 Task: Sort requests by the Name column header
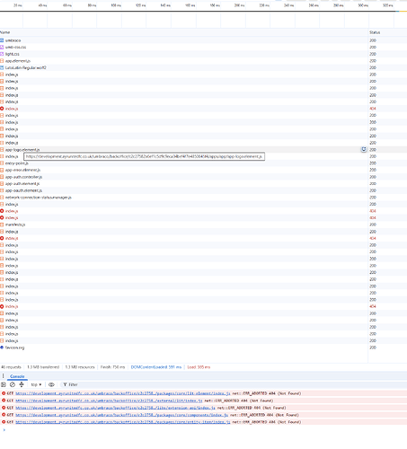(5, 32)
